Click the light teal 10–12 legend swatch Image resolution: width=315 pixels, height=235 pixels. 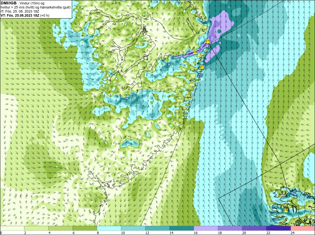coord(133,228)
